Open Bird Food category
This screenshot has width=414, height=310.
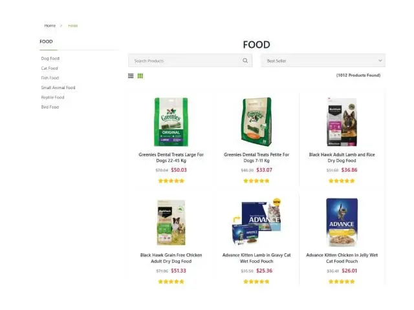[50, 107]
